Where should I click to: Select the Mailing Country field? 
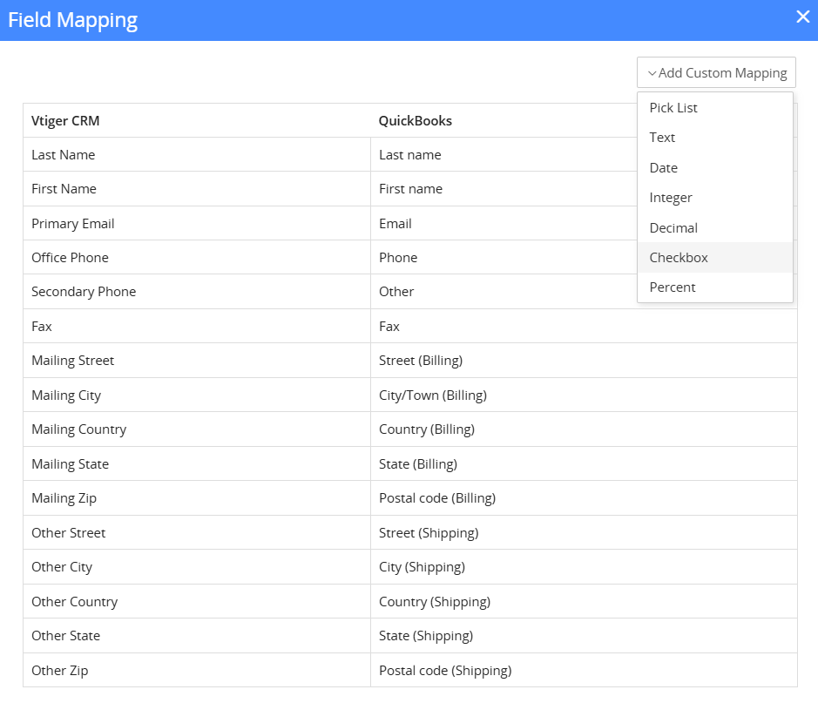pos(197,429)
